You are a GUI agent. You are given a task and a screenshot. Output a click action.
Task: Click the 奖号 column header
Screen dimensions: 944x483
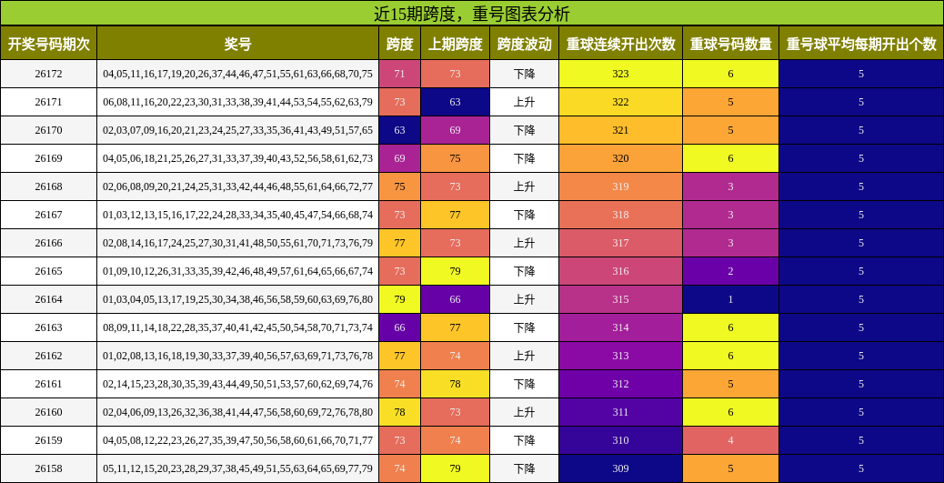[x=237, y=44]
